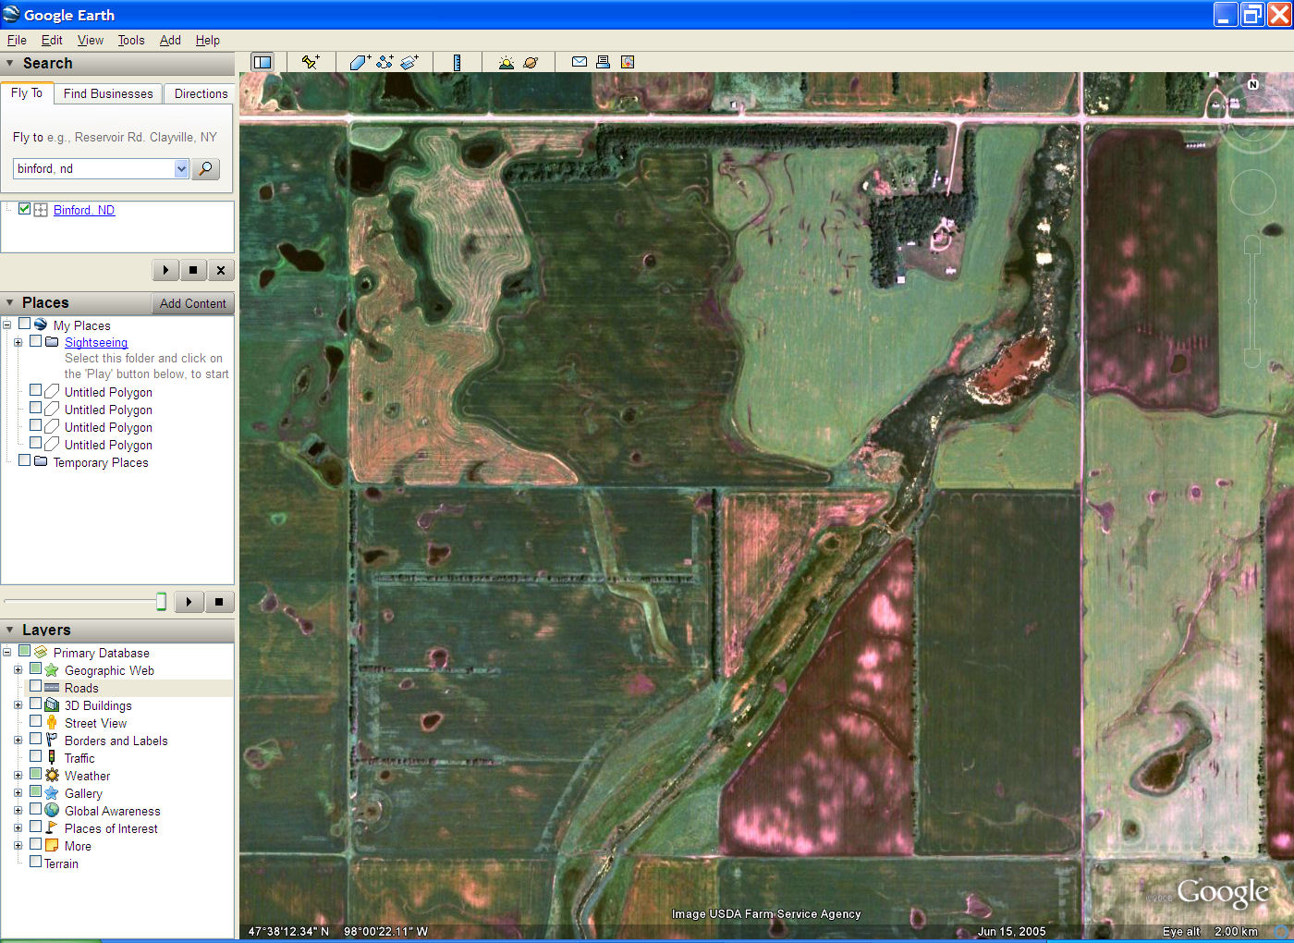This screenshot has height=943, width=1294.
Task: Switch to Sky with planet icon
Action: click(531, 62)
